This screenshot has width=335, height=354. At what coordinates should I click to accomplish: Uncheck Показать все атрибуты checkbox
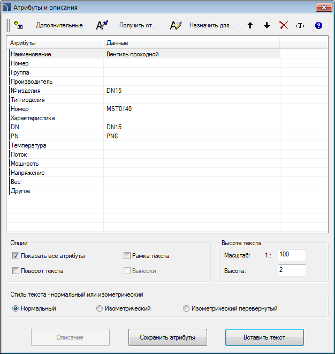(x=16, y=256)
